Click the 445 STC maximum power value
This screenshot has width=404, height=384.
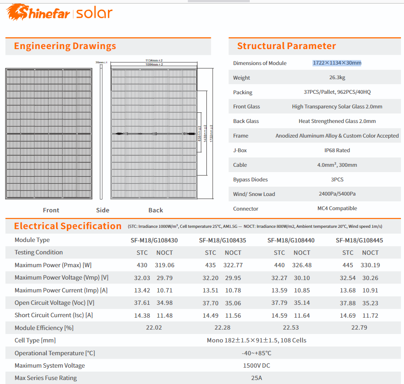click(x=348, y=265)
